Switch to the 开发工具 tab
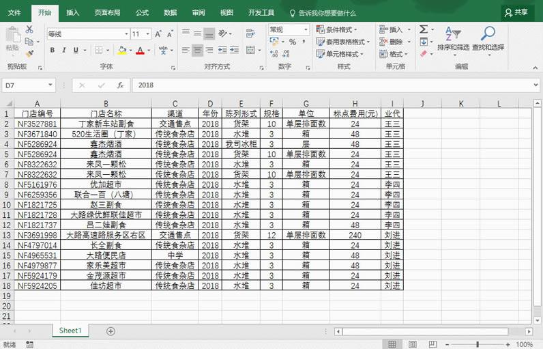The image size is (543, 349). tap(261, 13)
